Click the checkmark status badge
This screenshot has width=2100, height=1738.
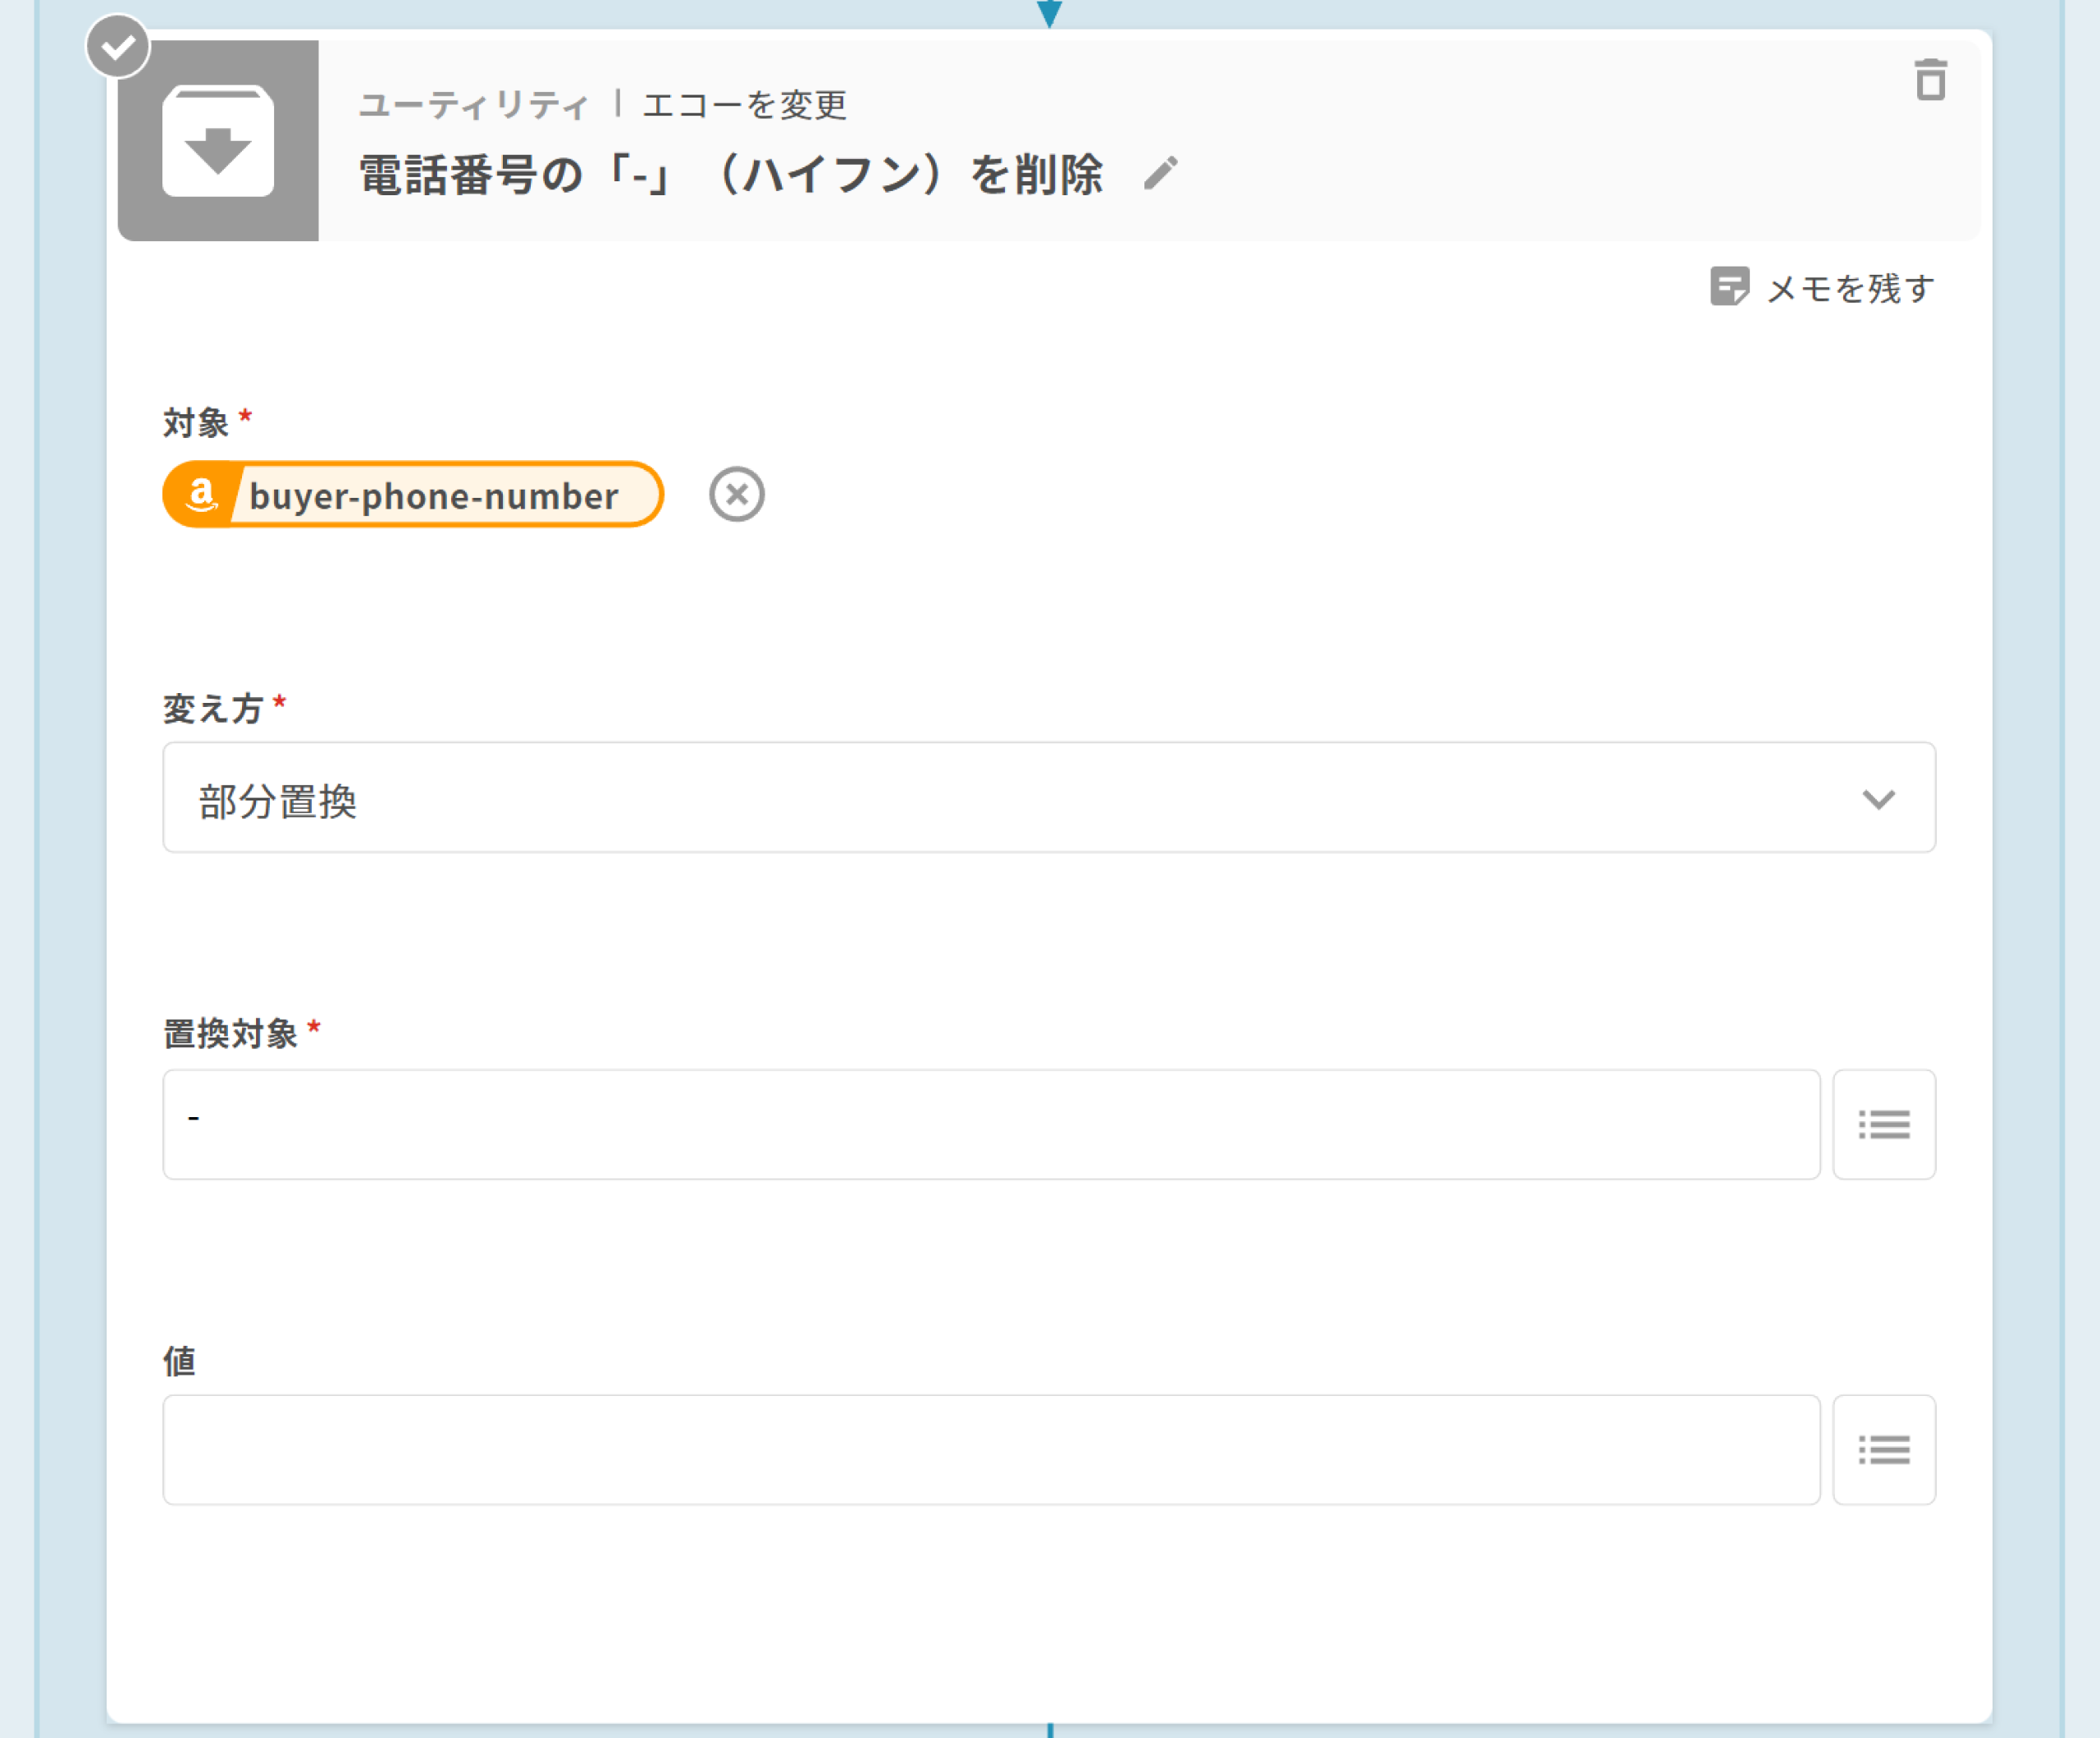pos(118,46)
